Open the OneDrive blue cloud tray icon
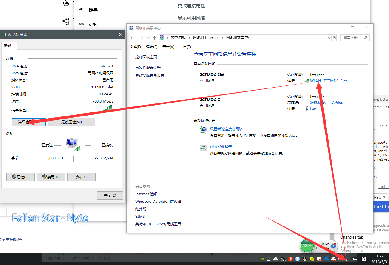This screenshot has height=265, width=389. click(x=326, y=259)
